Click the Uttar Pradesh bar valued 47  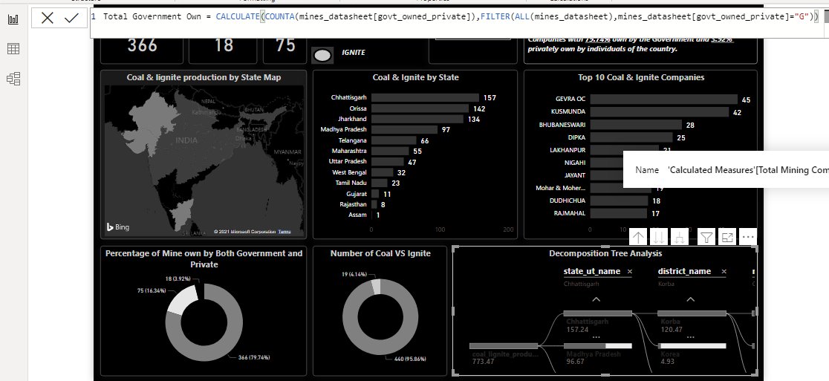pyautogui.click(x=387, y=162)
